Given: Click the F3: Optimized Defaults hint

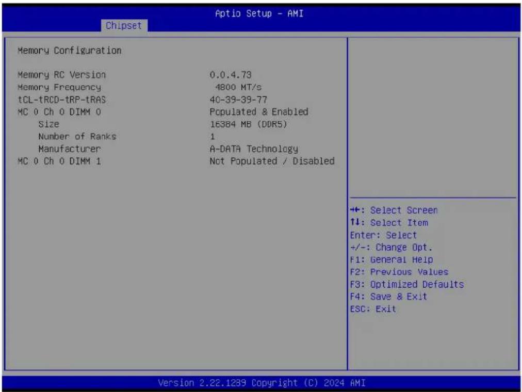Looking at the screenshot, I should pos(407,285).
